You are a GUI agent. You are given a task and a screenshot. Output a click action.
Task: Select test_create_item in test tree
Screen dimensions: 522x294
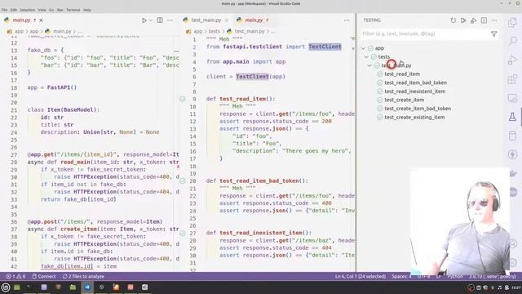click(x=405, y=100)
